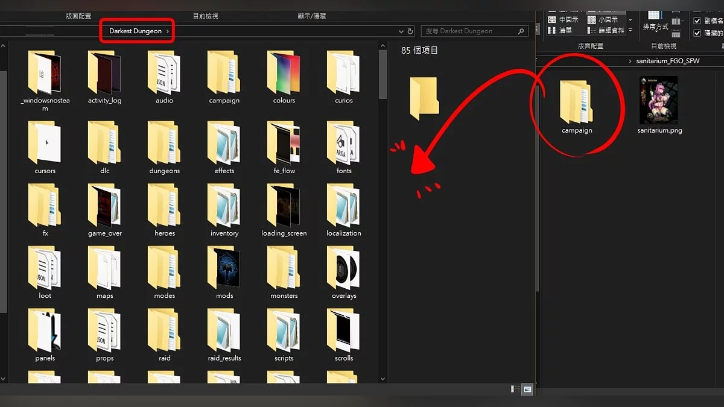Open the maps folder
This screenshot has width=724, height=407.
104,273
